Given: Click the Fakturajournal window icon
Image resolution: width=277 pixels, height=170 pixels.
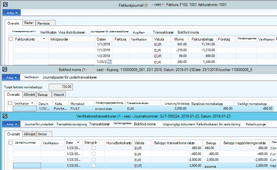Looking at the screenshot, I should [x=5, y=4].
